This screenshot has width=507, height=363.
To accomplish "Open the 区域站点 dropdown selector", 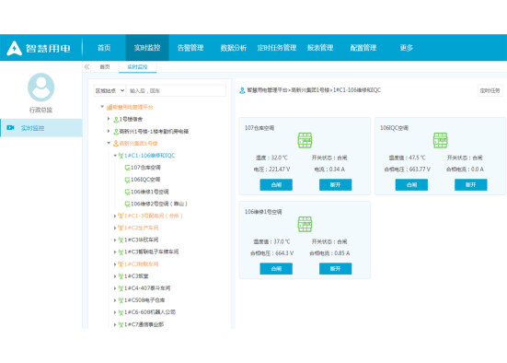I will (x=109, y=90).
